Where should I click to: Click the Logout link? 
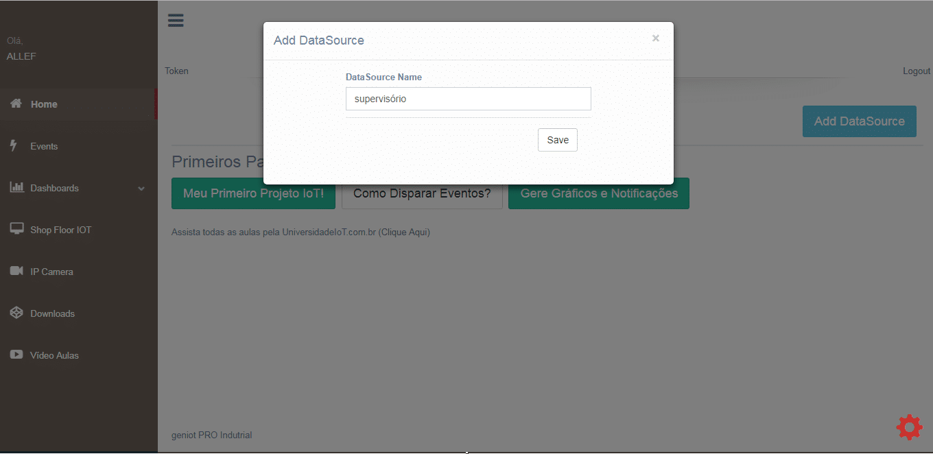(916, 71)
